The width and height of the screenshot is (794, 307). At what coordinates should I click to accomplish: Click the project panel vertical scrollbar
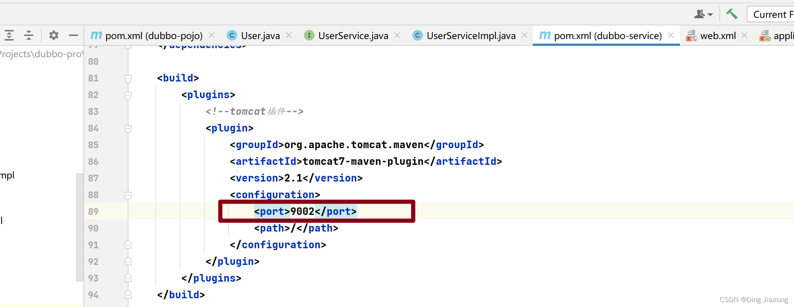pos(79,227)
